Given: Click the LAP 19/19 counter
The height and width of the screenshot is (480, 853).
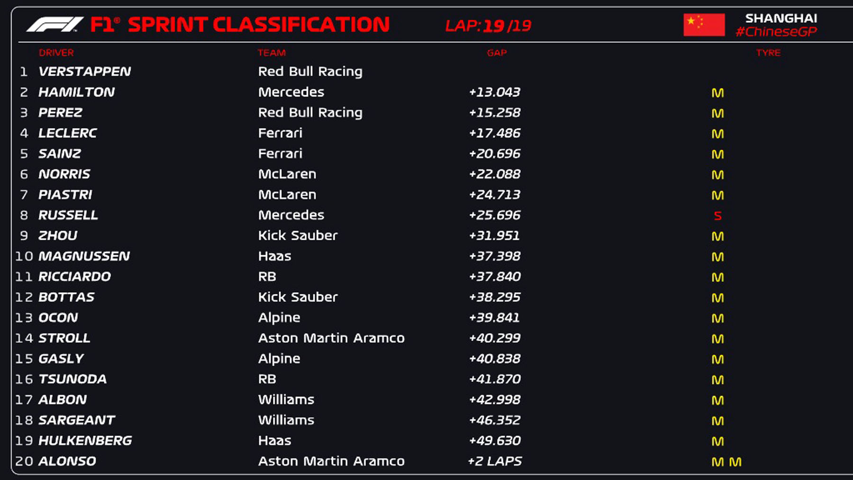Looking at the screenshot, I should (488, 26).
